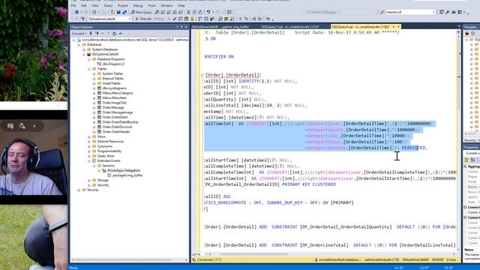Collapse the Tables node
480x270 pixels.
89,69
